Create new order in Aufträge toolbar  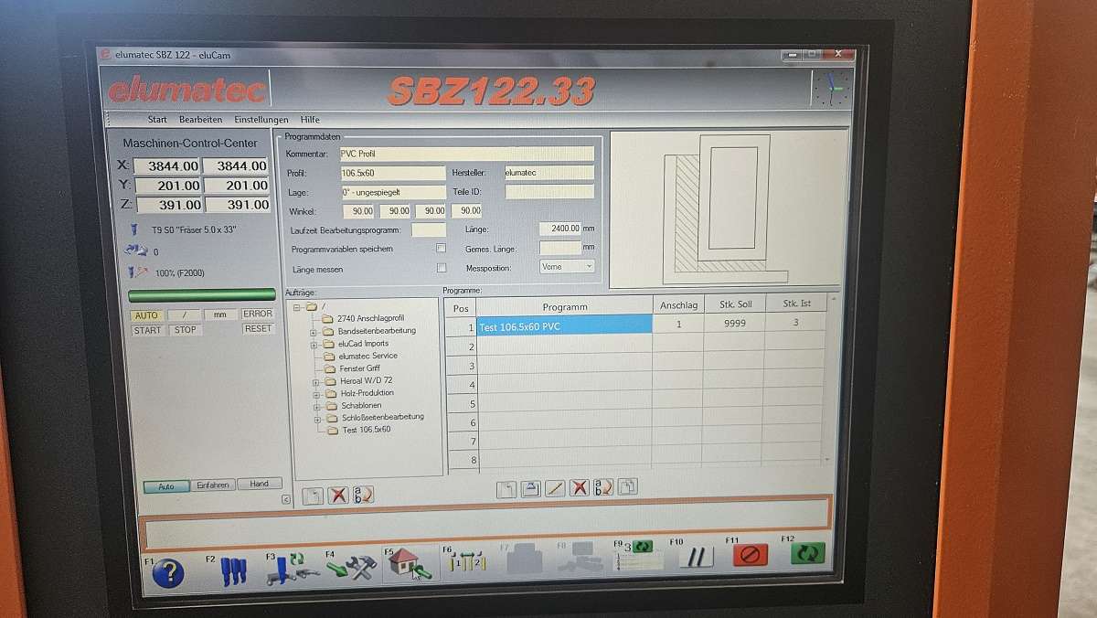[x=314, y=495]
